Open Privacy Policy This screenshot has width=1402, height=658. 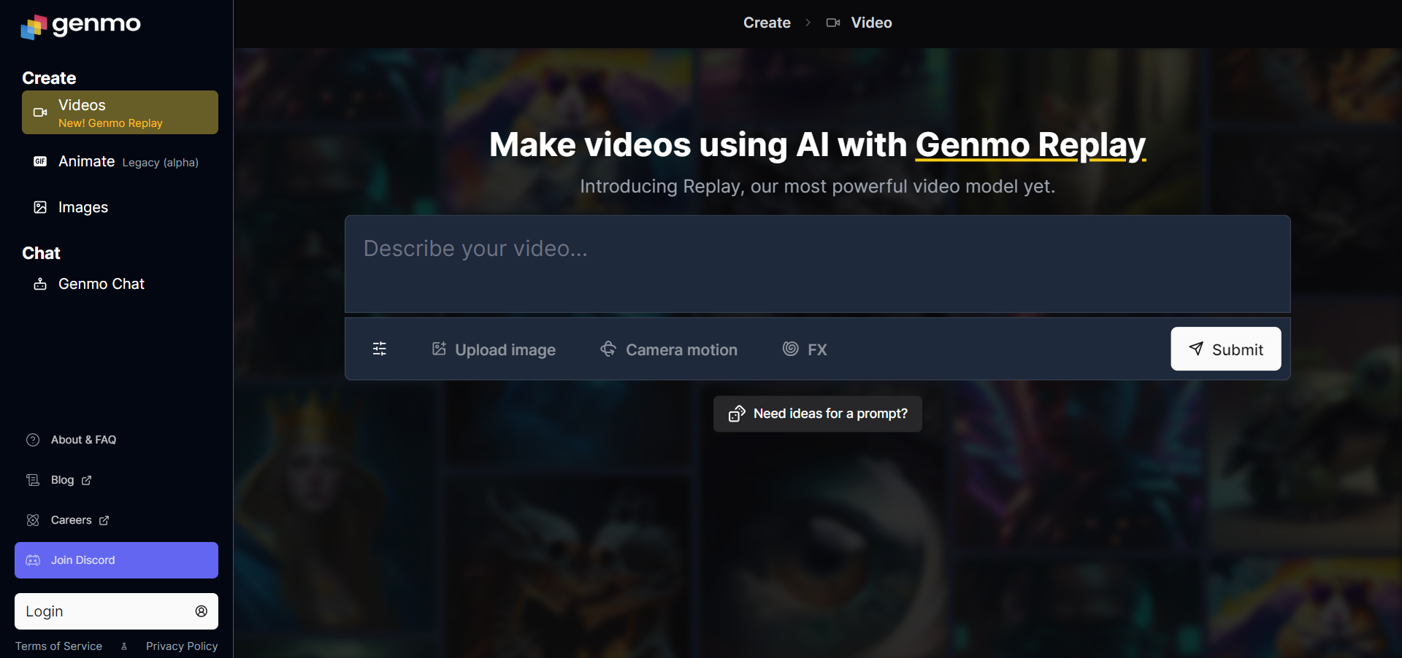coord(182,646)
